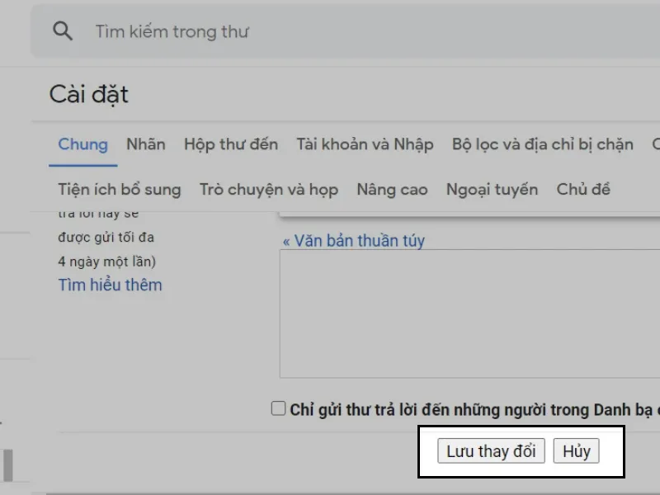Click inside the Tìm kiếm trong thư search field
Screen dimensions: 660x495
[206, 31]
